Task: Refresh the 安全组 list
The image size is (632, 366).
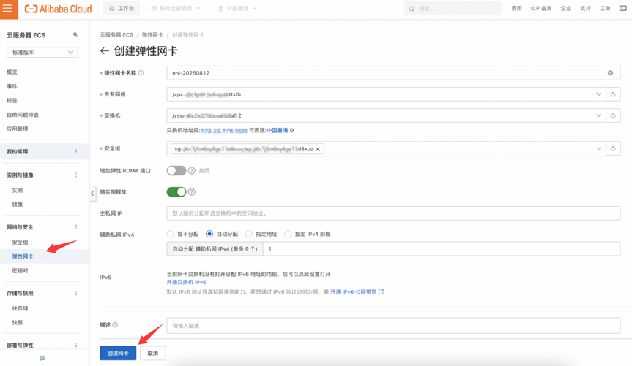Action: 613,148
